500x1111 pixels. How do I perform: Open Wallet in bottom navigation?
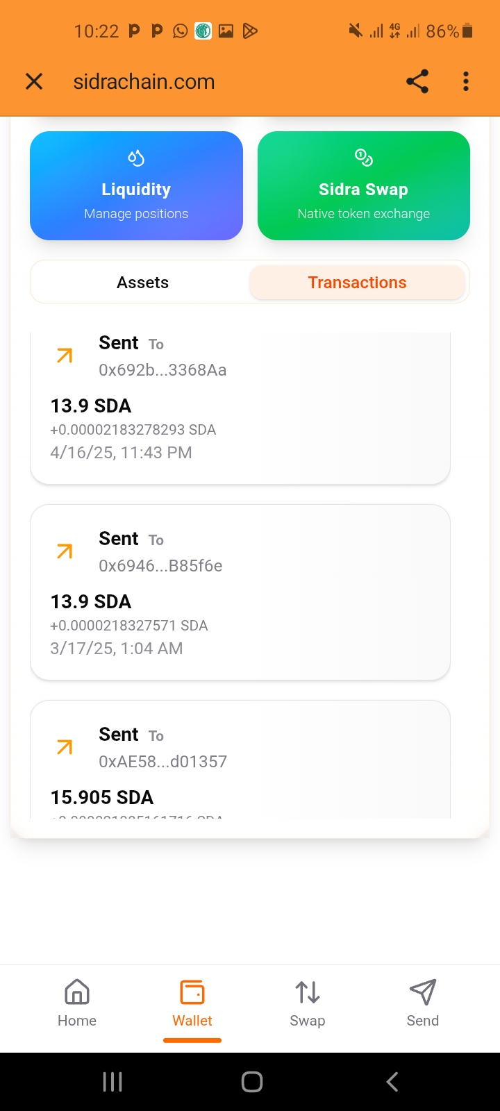192,1003
